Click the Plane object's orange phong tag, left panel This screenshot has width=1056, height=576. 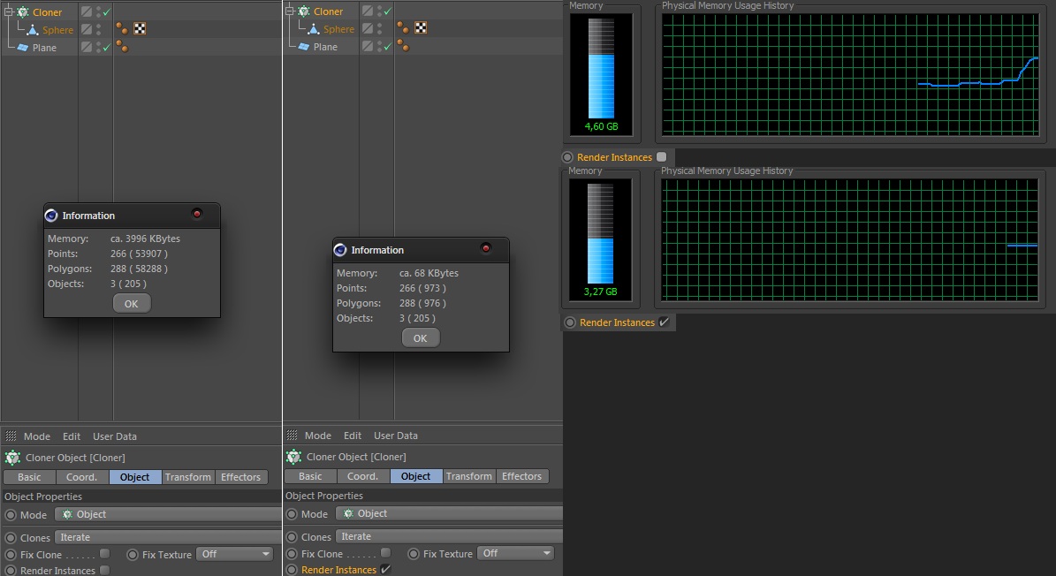(x=122, y=47)
